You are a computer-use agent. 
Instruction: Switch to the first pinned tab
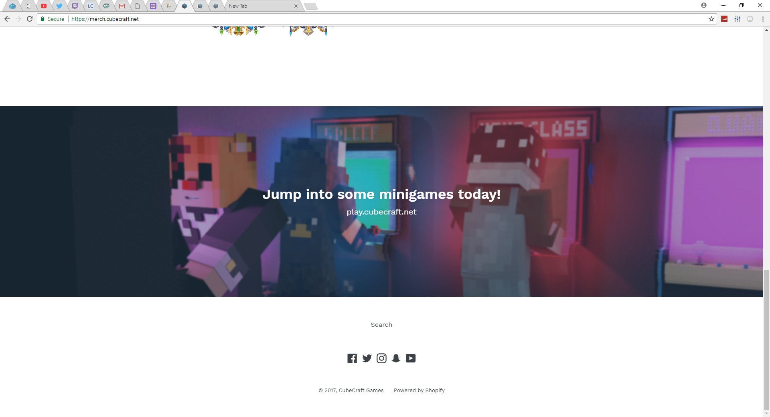coord(12,6)
